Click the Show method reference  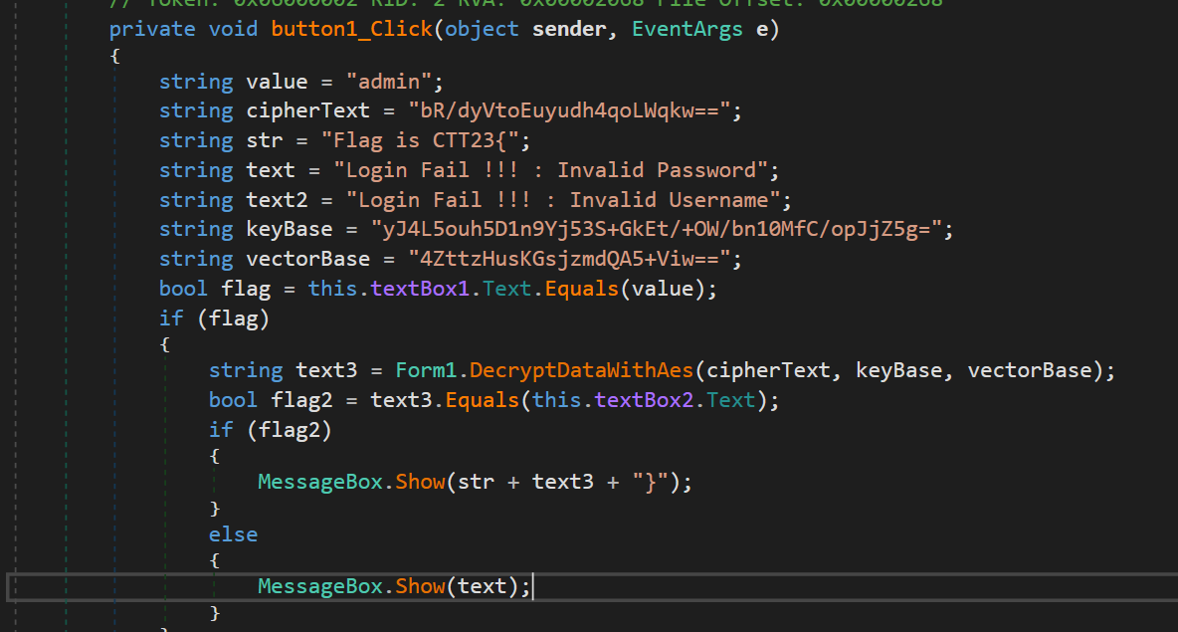(x=420, y=481)
